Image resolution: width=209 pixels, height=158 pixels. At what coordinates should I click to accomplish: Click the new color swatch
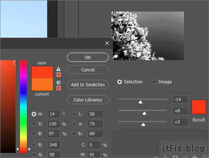tap(42, 72)
